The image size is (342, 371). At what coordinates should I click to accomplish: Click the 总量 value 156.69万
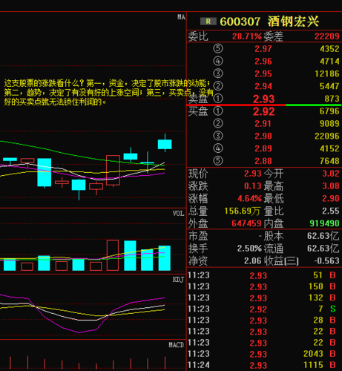coord(243,211)
